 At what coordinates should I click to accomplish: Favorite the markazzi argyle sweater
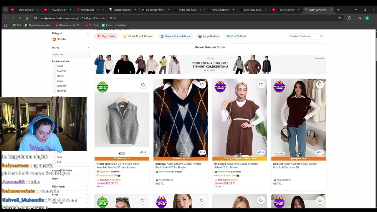click(202, 85)
